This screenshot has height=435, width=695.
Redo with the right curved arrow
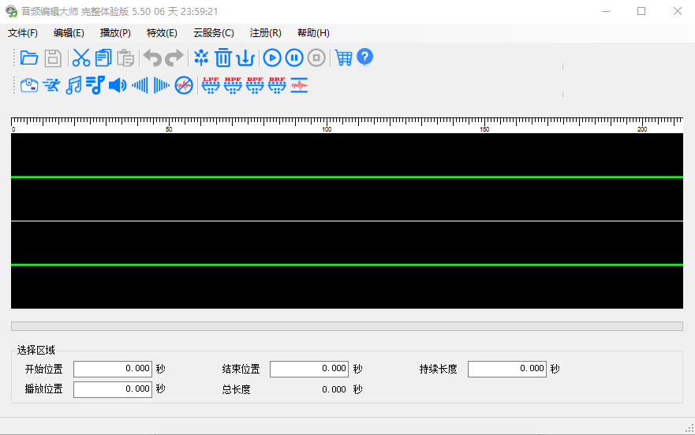174,58
